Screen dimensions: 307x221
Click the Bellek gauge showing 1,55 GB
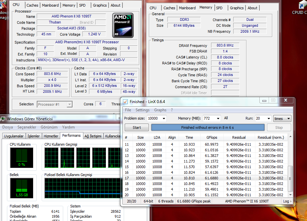click(x=22, y=188)
